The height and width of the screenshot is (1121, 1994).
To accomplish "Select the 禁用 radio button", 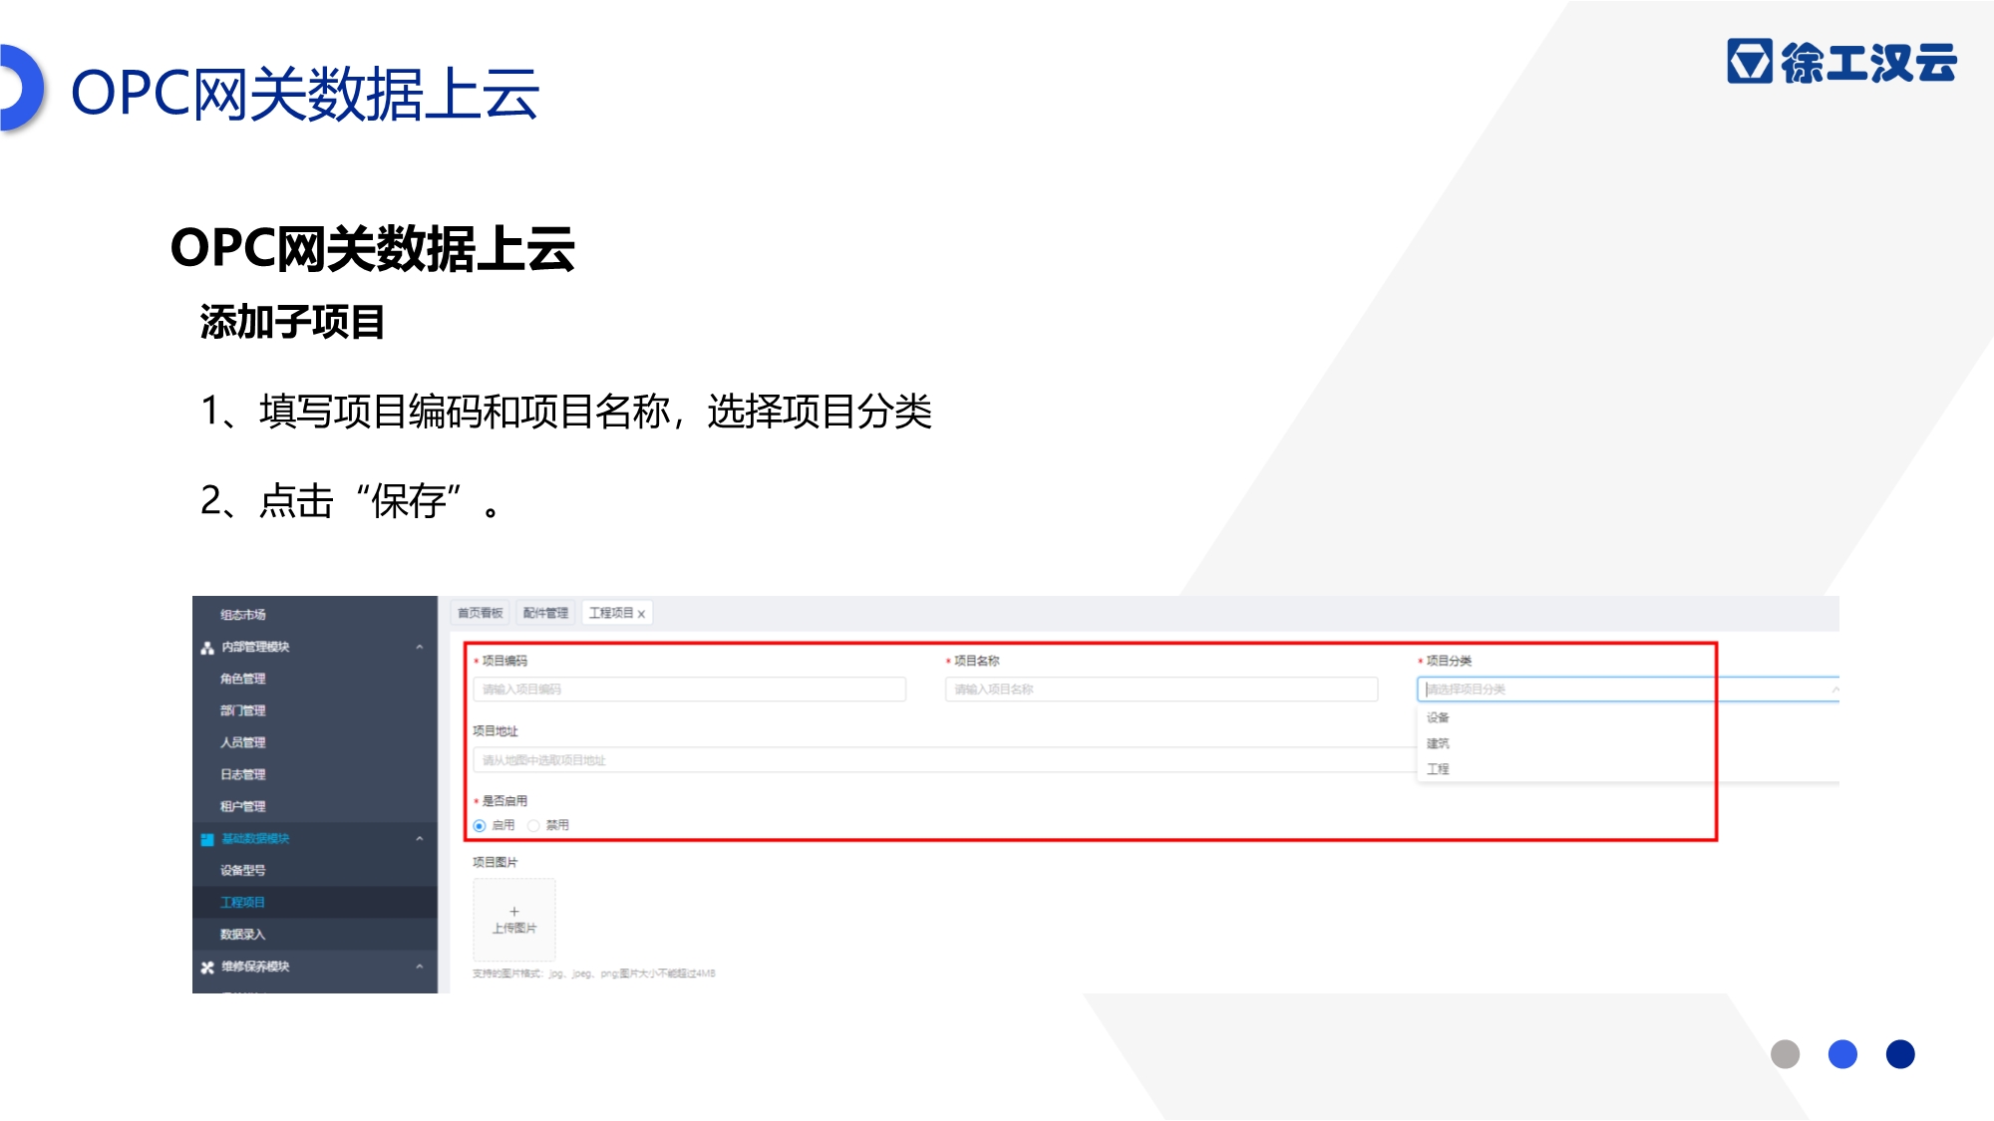I will click(x=533, y=825).
